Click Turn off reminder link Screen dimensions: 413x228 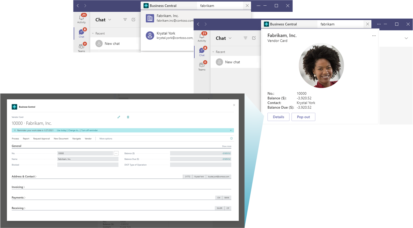pyautogui.click(x=90, y=130)
